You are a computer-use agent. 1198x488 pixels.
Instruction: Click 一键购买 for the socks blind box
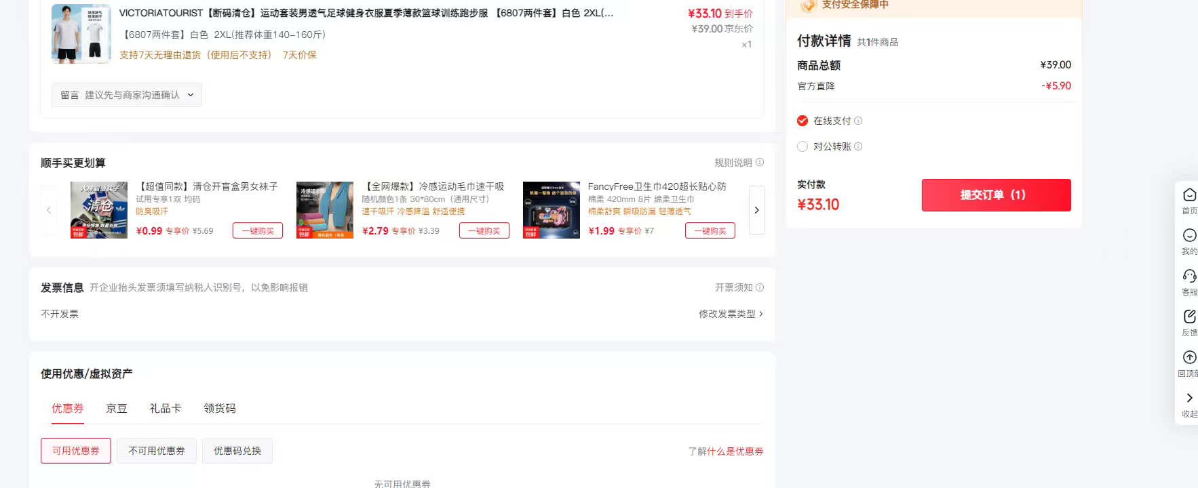258,231
